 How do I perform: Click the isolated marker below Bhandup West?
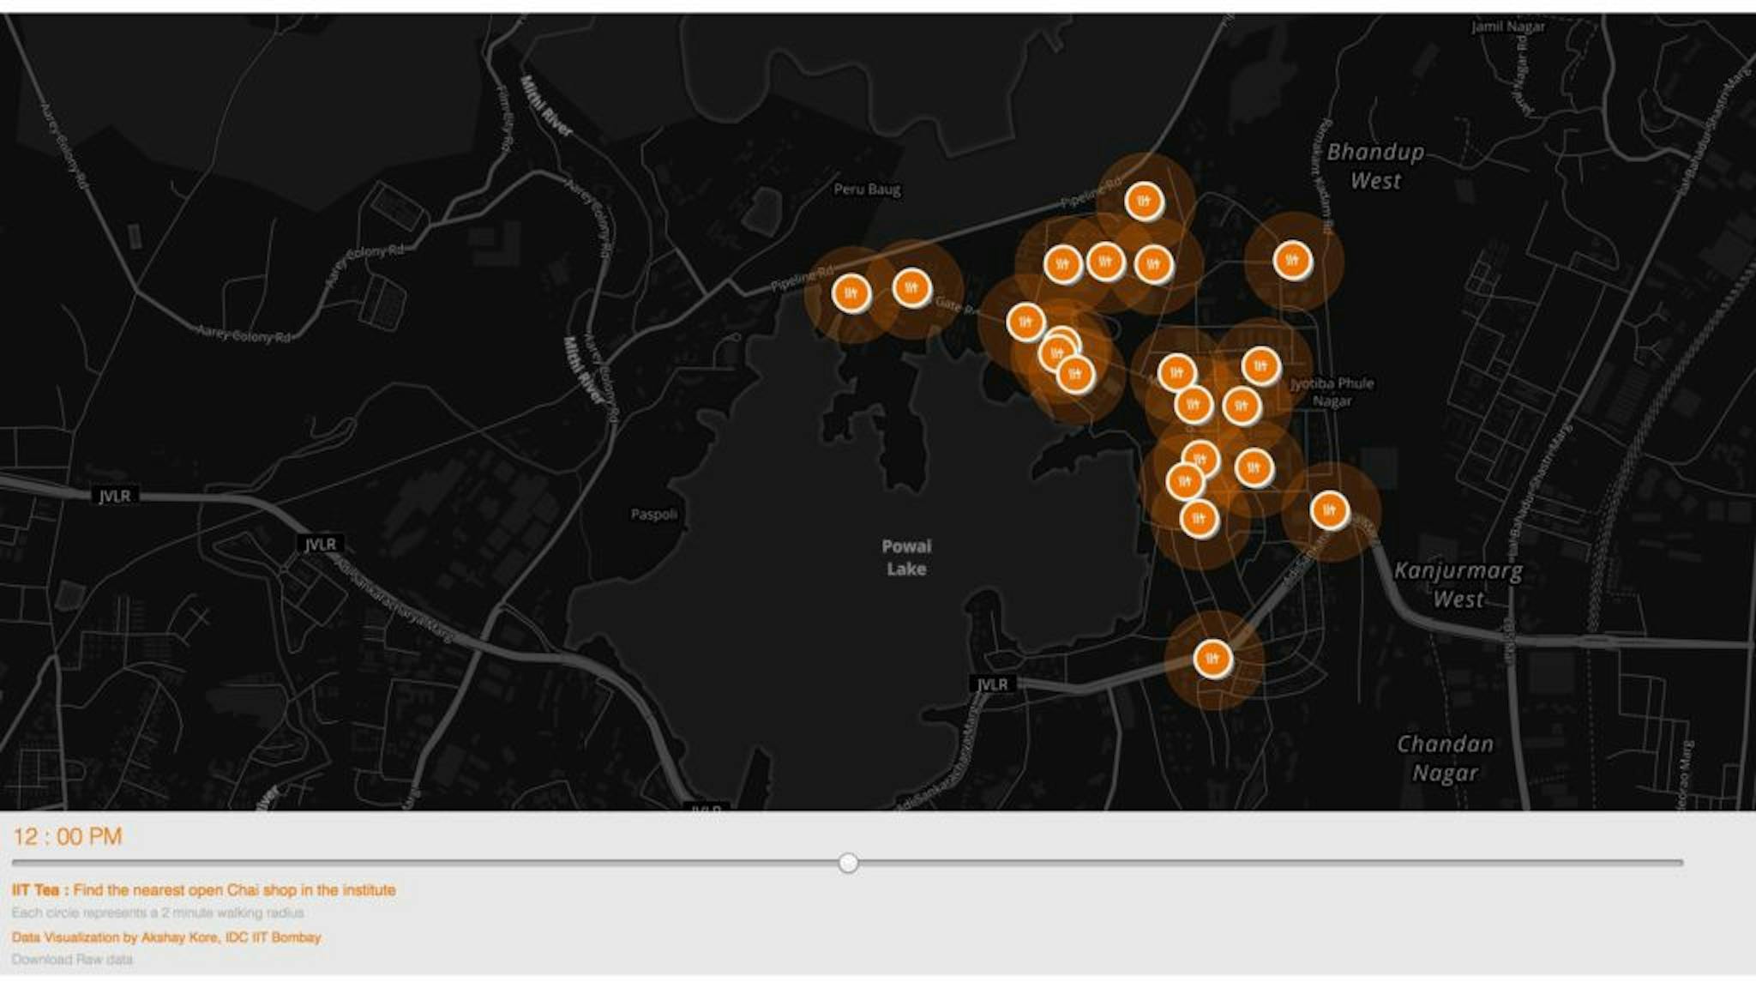click(x=1292, y=260)
